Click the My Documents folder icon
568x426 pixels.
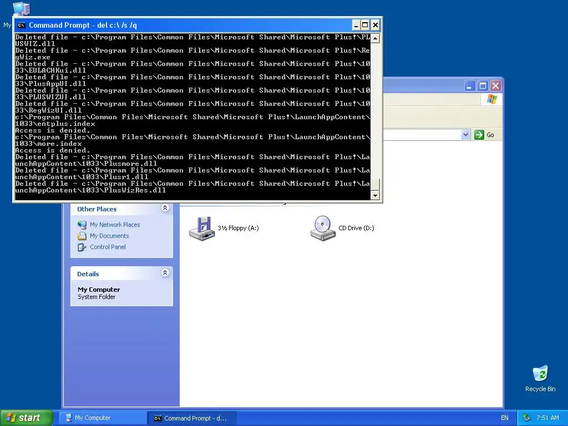tap(82, 236)
